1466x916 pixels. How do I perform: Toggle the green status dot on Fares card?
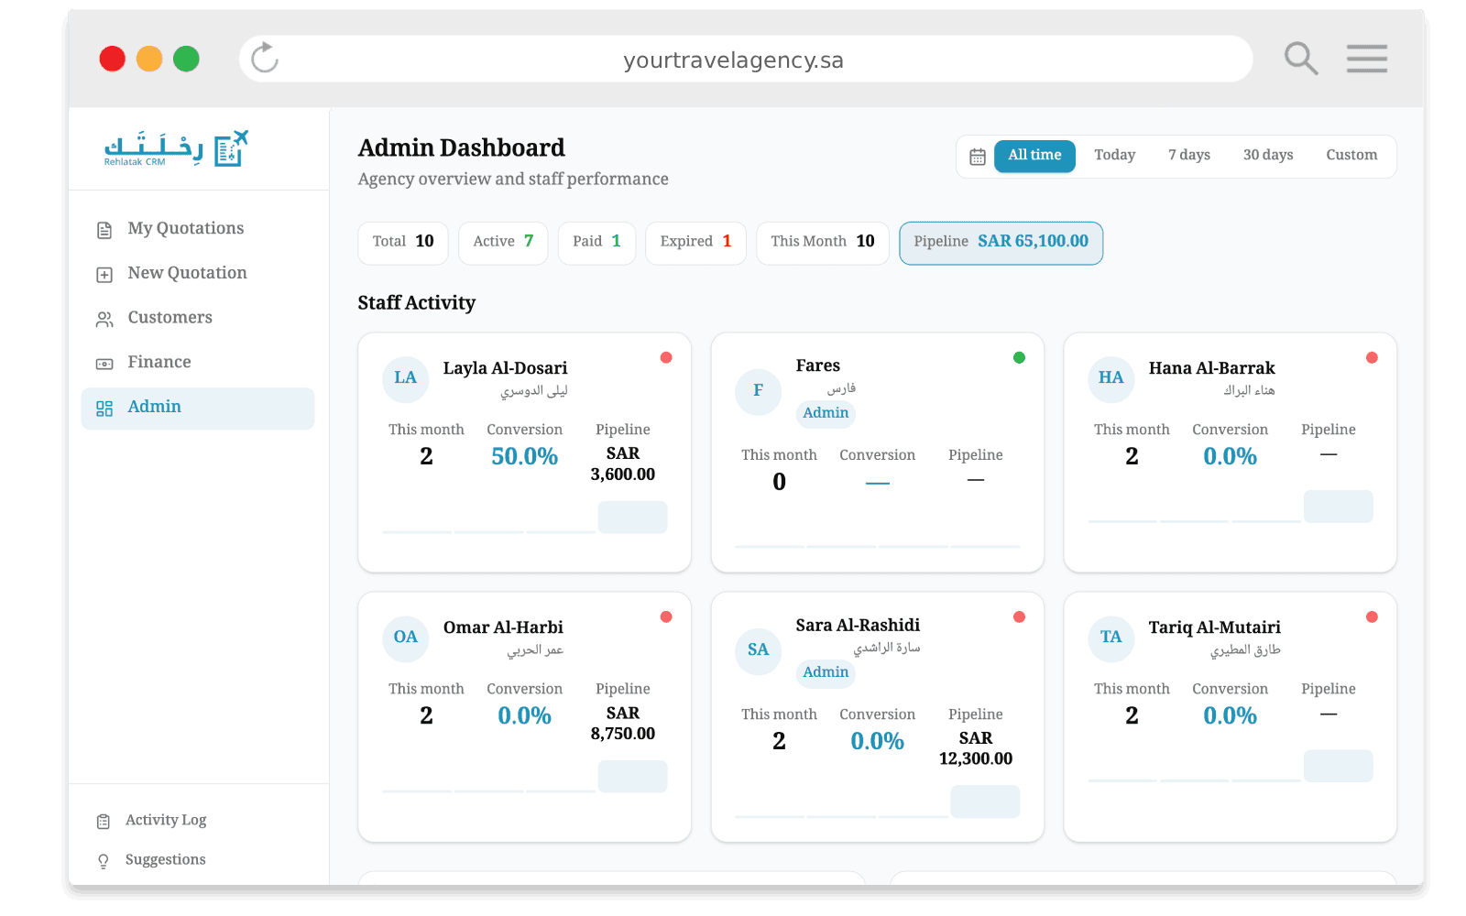tap(1019, 358)
